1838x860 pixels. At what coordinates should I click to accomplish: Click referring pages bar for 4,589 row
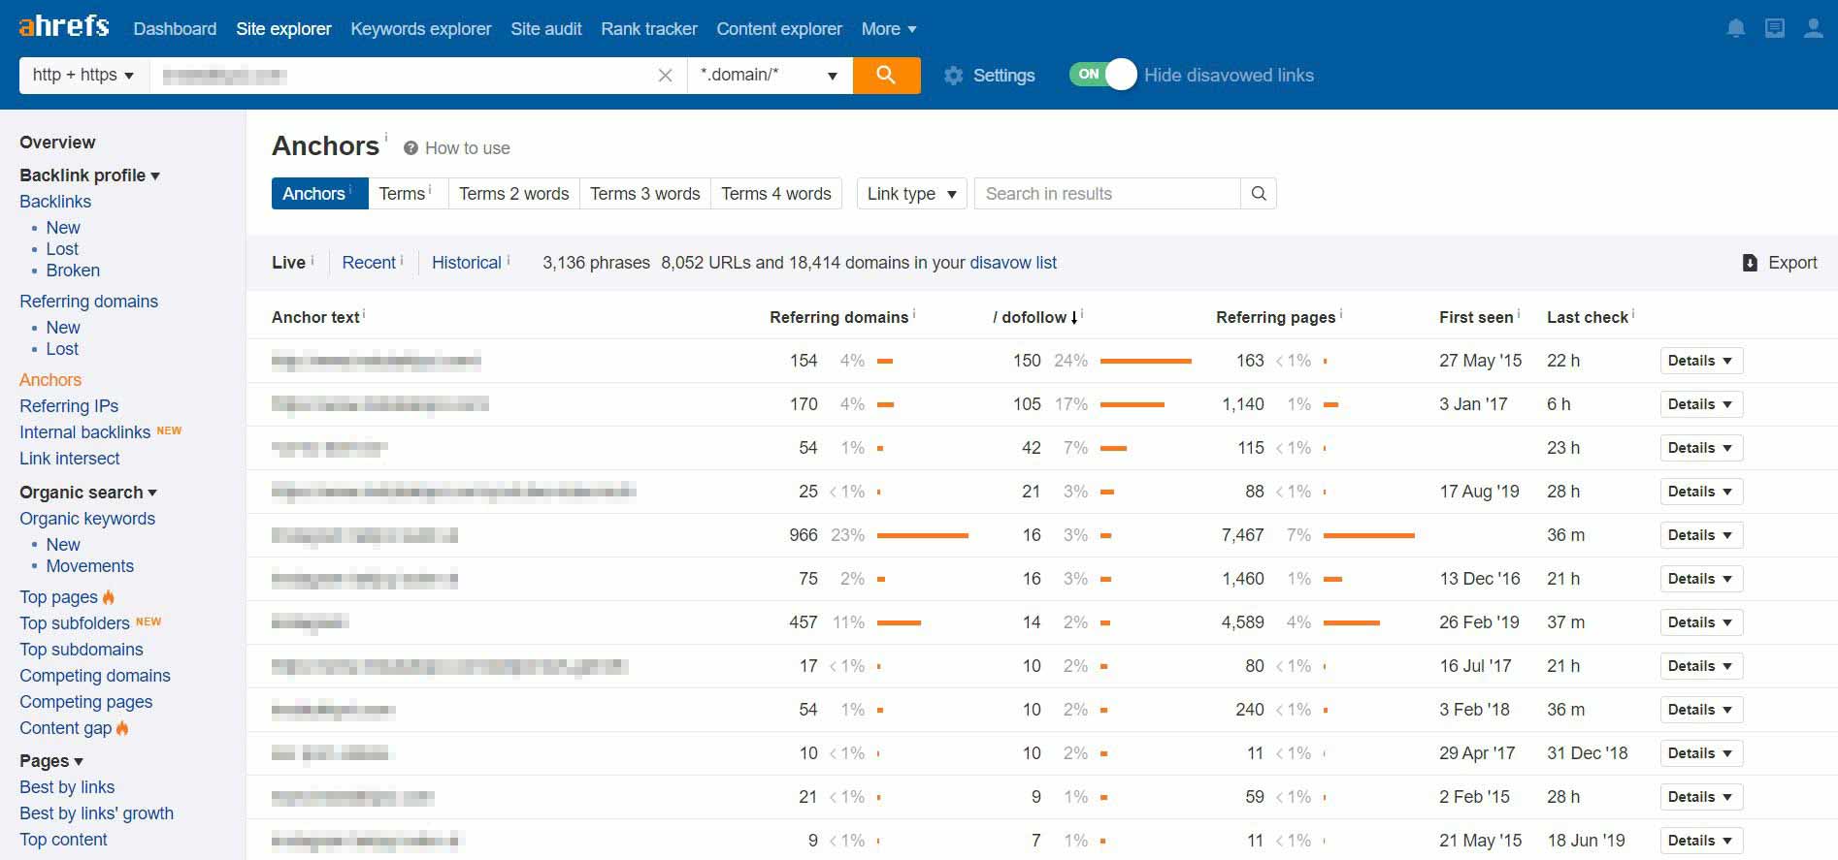tap(1352, 622)
